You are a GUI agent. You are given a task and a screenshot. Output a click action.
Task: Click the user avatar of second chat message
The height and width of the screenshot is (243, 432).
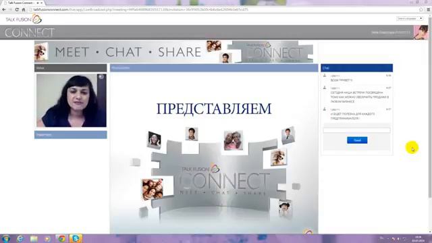pyautogui.click(x=325, y=88)
